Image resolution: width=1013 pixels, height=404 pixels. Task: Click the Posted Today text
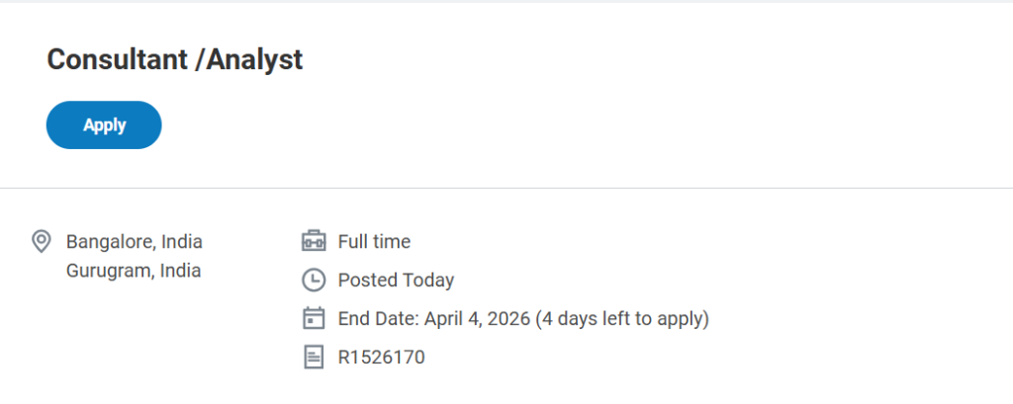pos(396,281)
